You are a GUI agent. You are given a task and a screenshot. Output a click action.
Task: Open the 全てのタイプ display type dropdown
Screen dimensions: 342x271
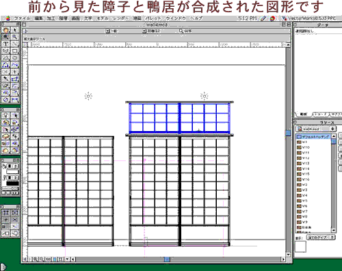tap(321, 238)
